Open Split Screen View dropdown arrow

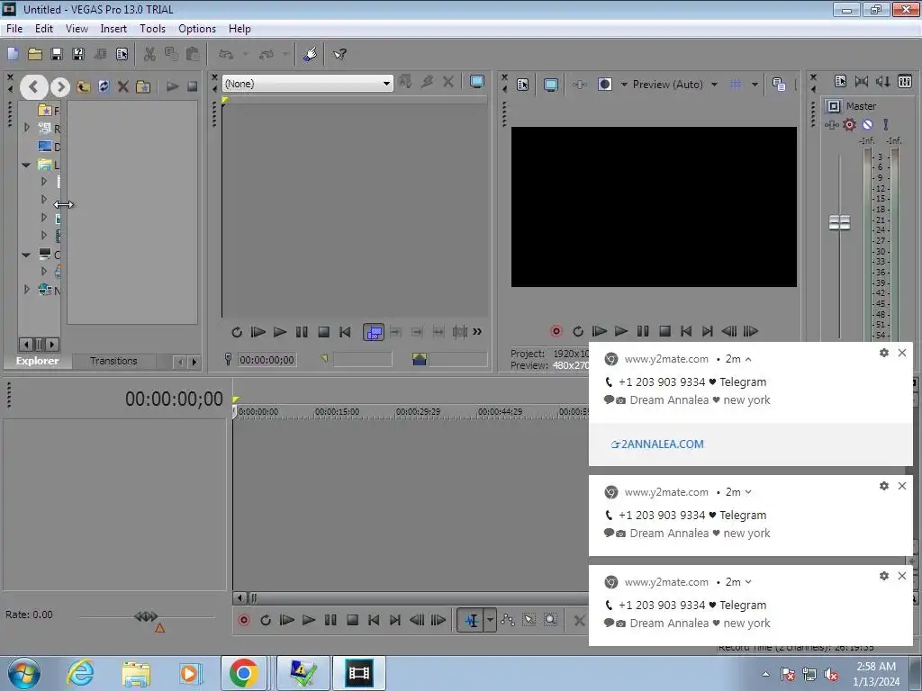(x=624, y=85)
